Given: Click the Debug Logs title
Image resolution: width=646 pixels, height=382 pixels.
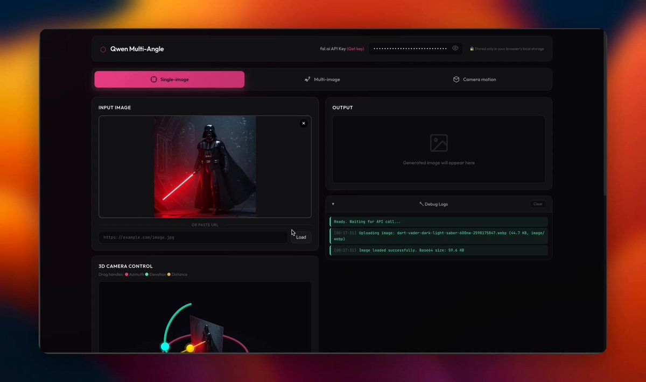Looking at the screenshot, I should [433, 204].
